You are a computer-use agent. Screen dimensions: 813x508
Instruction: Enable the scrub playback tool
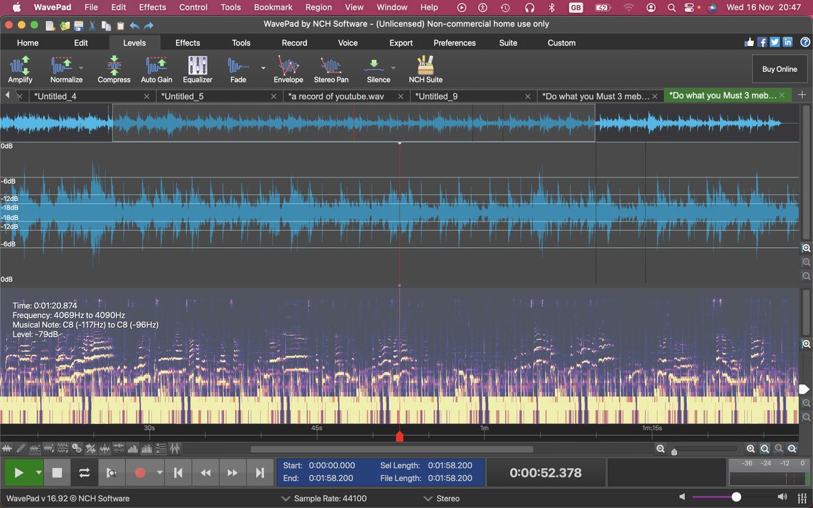pyautogui.click(x=112, y=472)
